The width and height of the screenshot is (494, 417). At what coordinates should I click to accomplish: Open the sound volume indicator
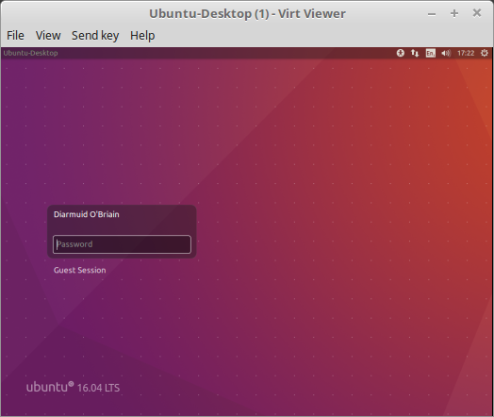coord(446,53)
